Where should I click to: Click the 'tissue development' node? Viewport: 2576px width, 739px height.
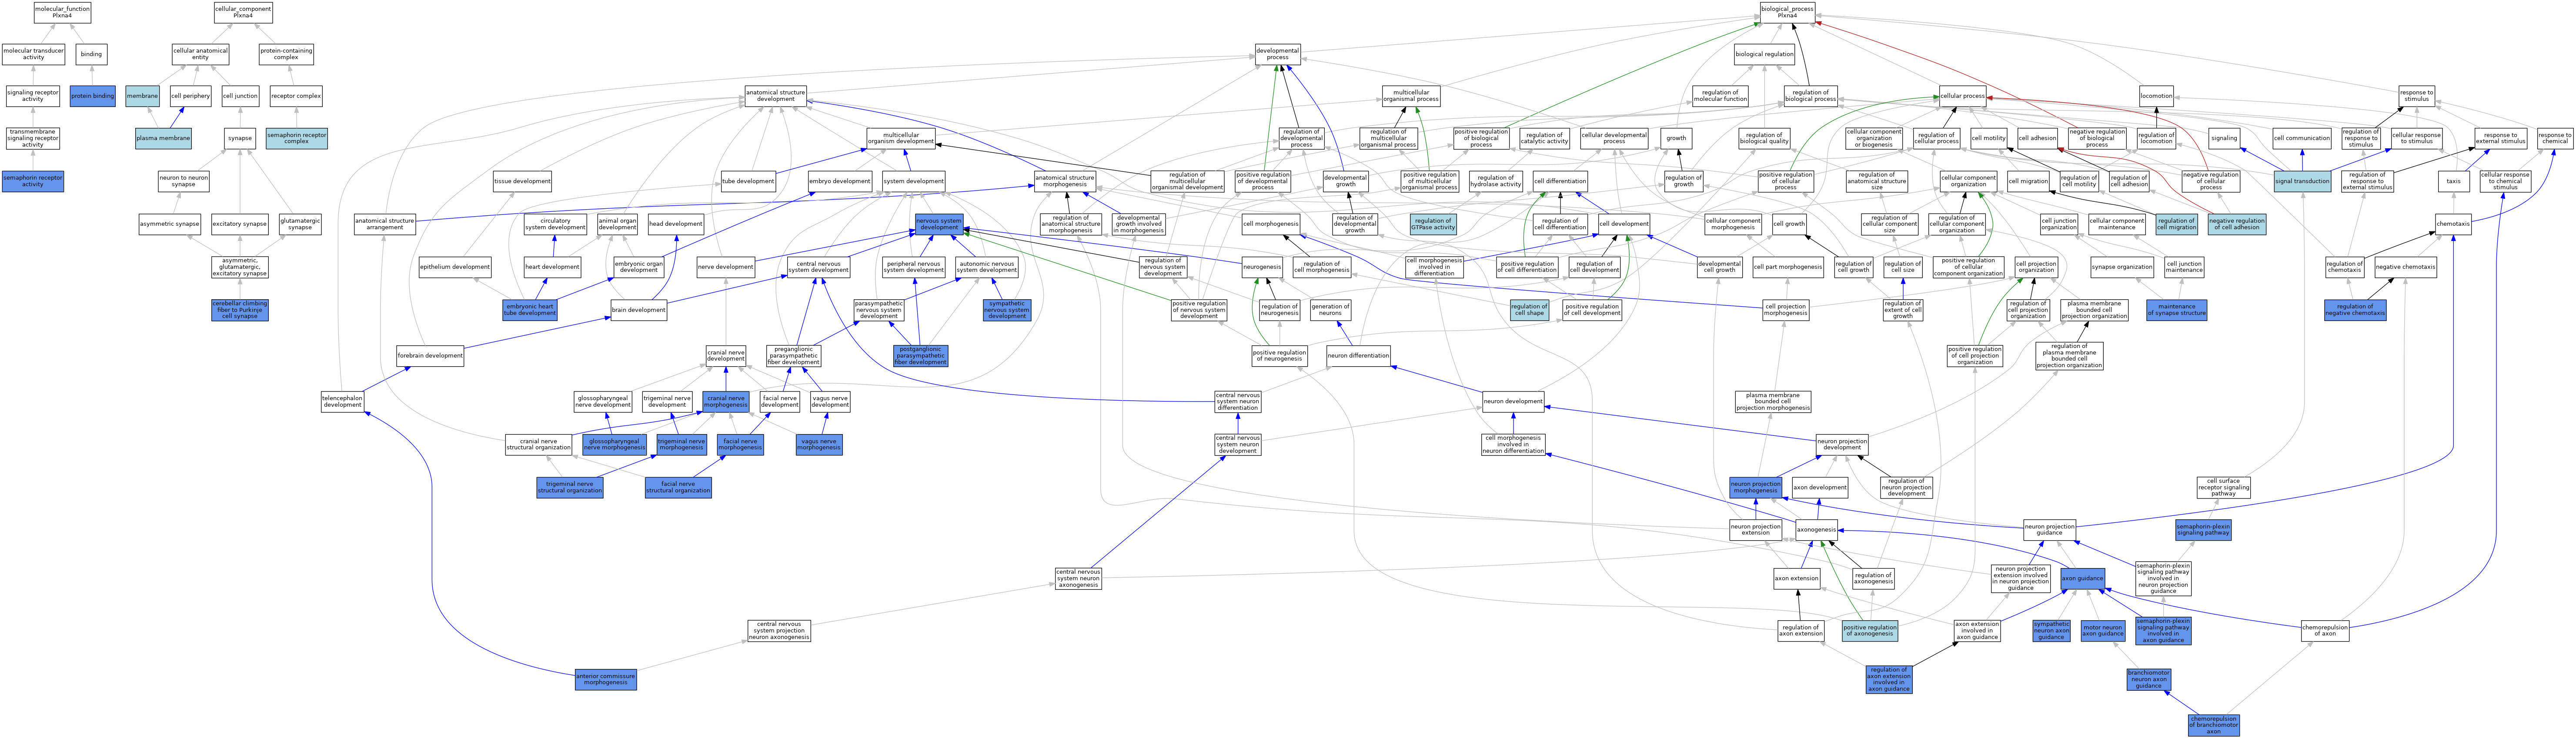pyautogui.click(x=522, y=182)
